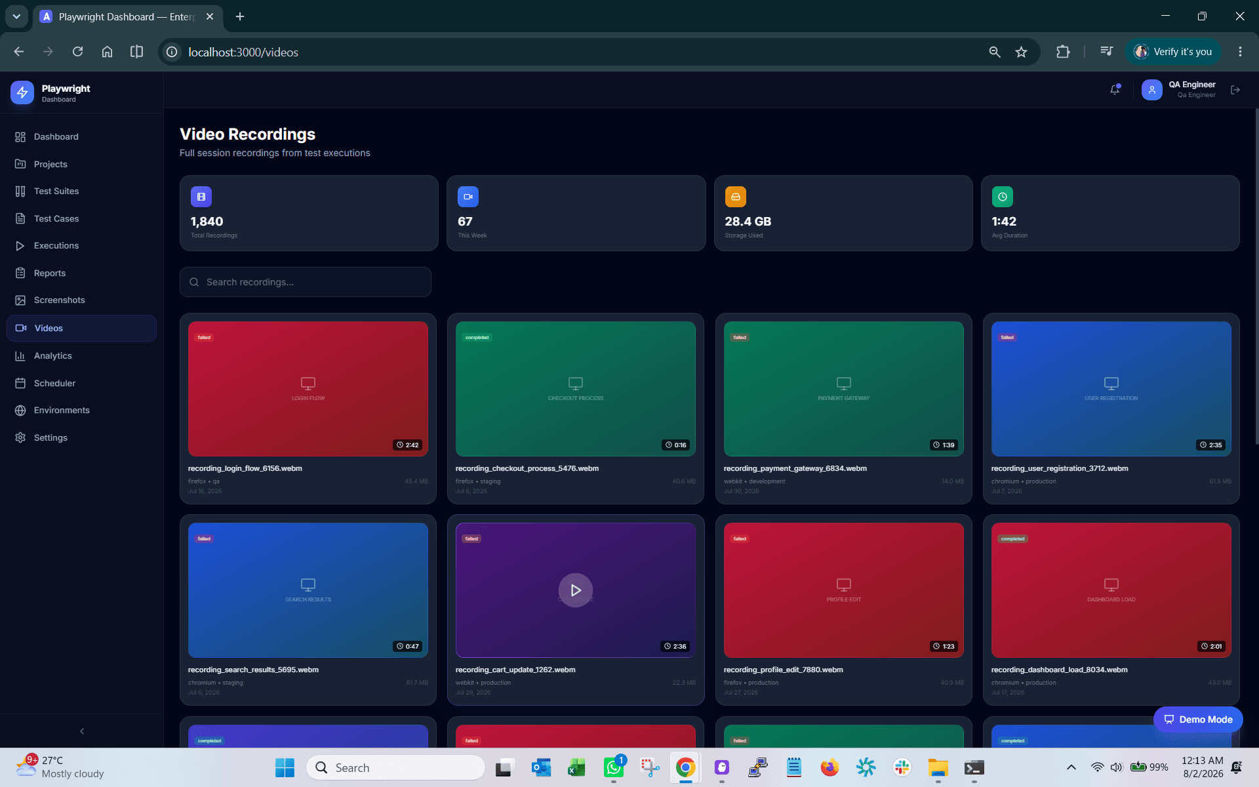Open the QA Engineer user avatar
The width and height of the screenshot is (1259, 787).
pyautogui.click(x=1151, y=90)
